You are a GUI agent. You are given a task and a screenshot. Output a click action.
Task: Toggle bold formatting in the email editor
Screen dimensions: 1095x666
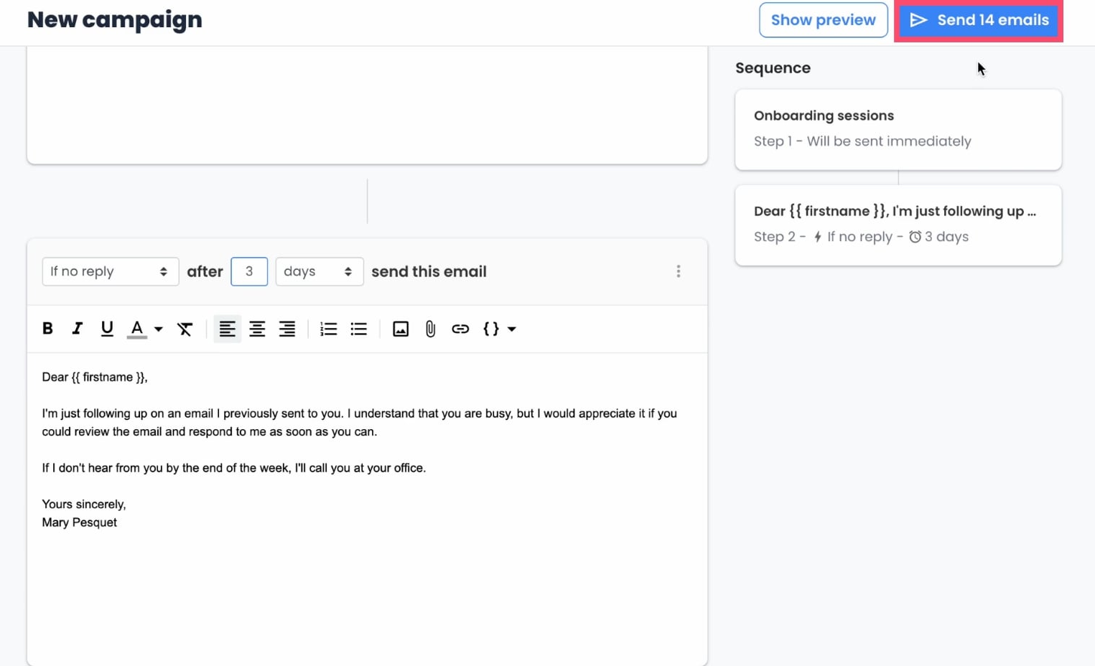[x=47, y=329]
